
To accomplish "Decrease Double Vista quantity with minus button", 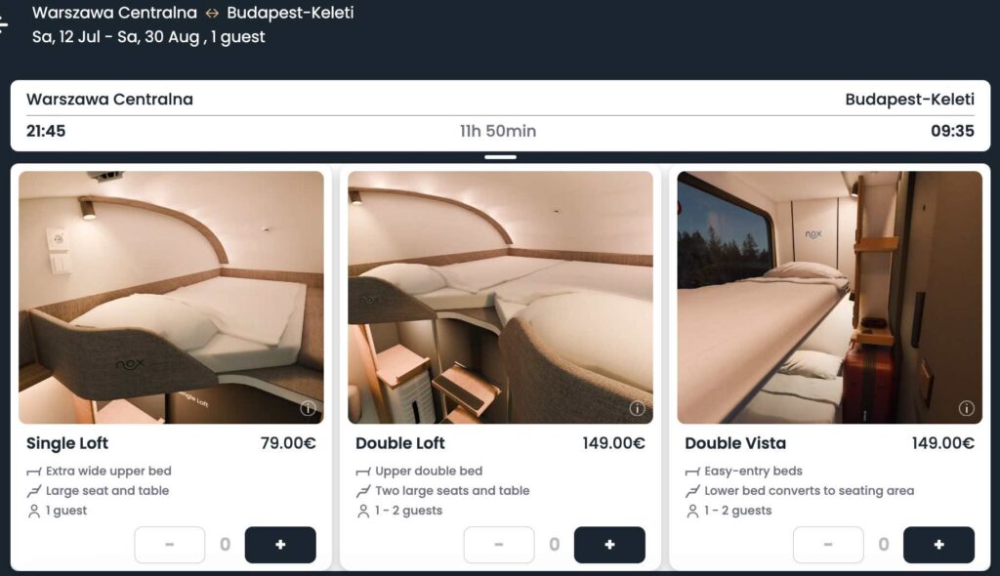I will coord(828,545).
